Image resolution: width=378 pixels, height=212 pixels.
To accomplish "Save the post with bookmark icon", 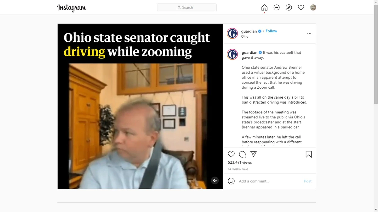I will coord(309,154).
